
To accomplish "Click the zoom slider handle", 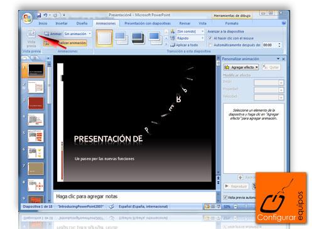I will [x=247, y=206].
